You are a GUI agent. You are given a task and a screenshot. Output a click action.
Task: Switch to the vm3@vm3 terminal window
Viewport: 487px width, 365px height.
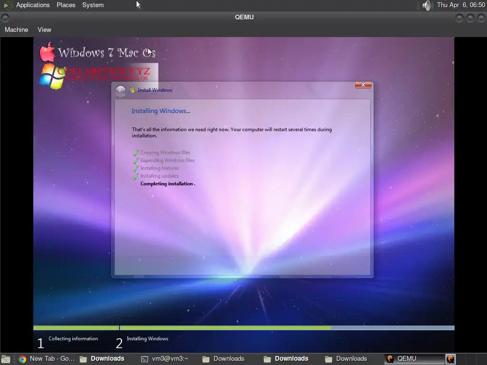pos(165,359)
